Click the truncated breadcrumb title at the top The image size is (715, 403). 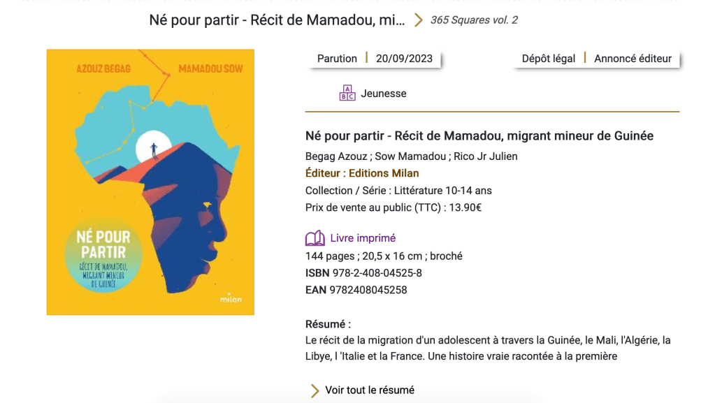click(277, 20)
